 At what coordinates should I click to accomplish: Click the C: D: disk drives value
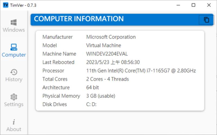pos(91,104)
